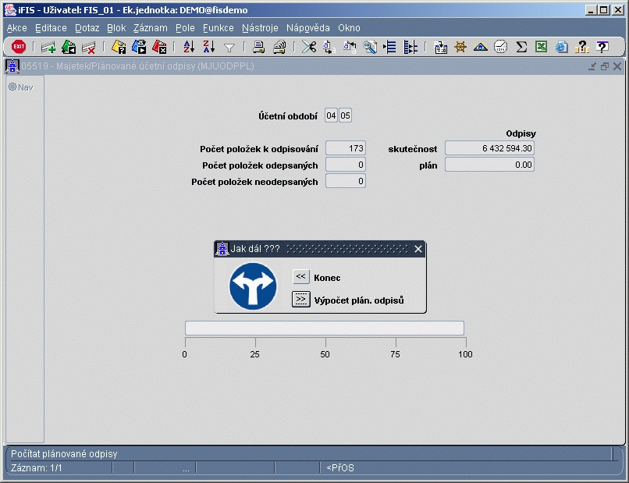Screen dimensions: 629x483
Task: Open the Záznam menu
Action: [x=151, y=28]
